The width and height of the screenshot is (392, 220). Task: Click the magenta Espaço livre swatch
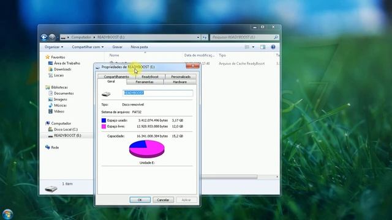(x=104, y=127)
